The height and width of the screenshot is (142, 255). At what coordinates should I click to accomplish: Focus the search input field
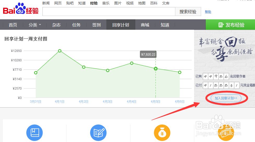point(109,11)
